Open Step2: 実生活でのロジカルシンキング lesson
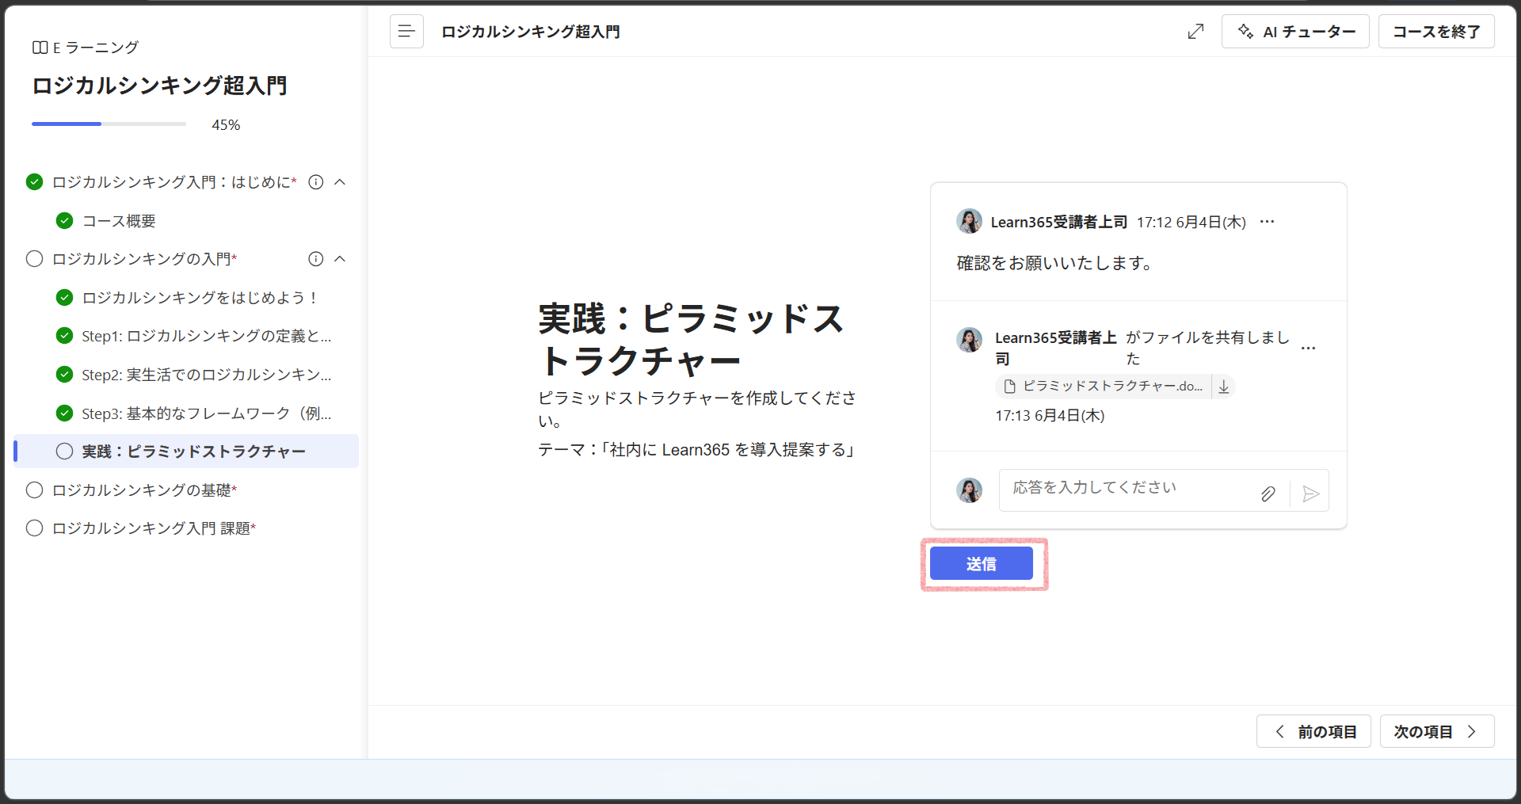 pos(206,375)
